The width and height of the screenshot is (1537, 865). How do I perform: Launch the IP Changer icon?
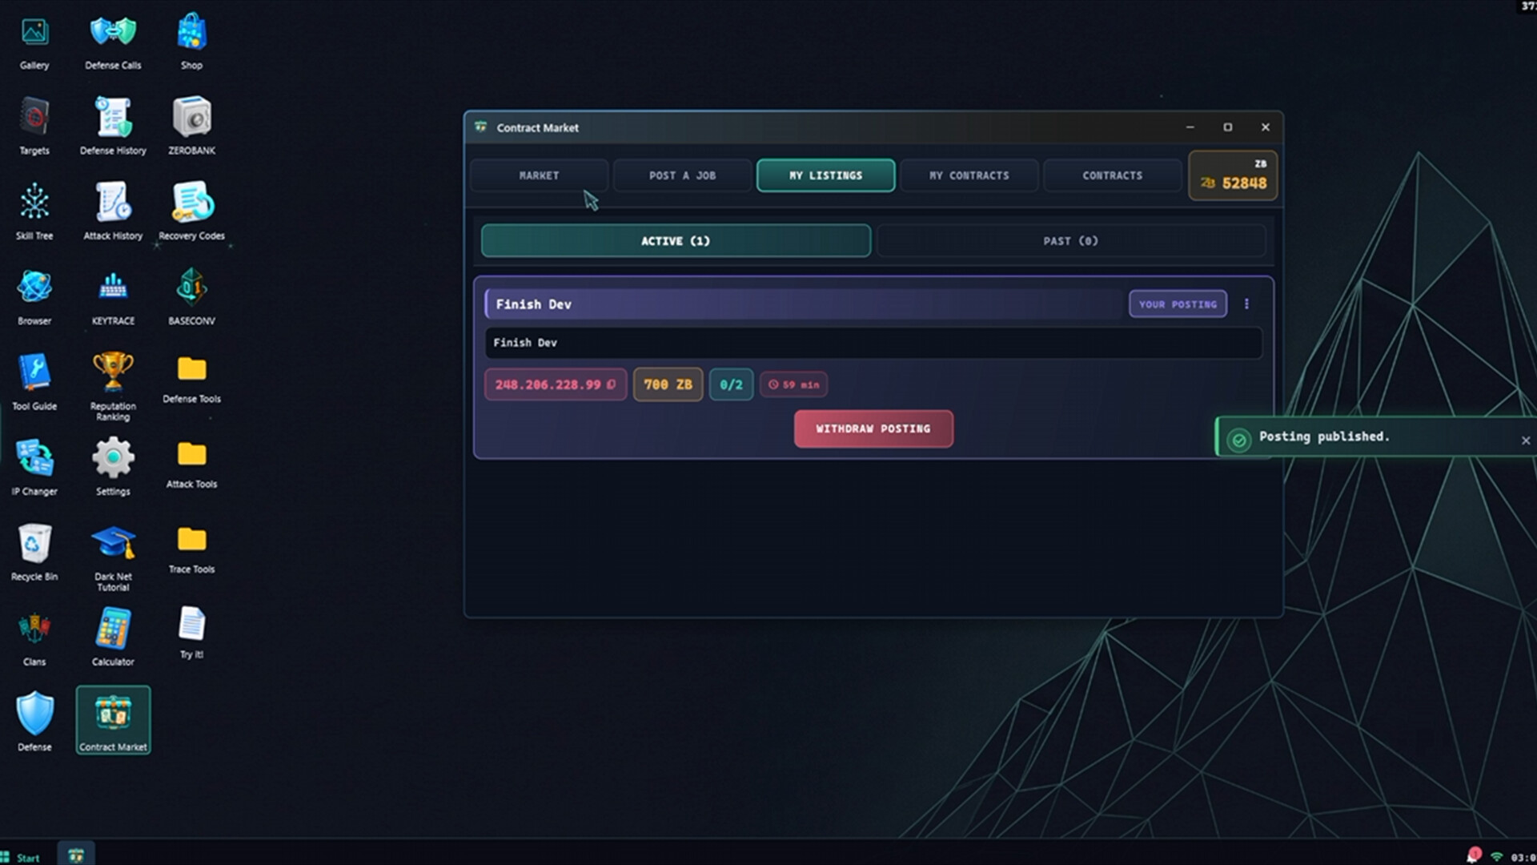click(x=34, y=467)
